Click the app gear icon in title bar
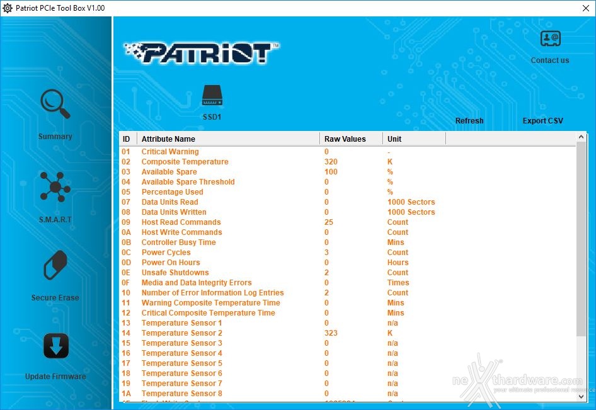Viewport: 596px width, 410px height. pos(7,8)
